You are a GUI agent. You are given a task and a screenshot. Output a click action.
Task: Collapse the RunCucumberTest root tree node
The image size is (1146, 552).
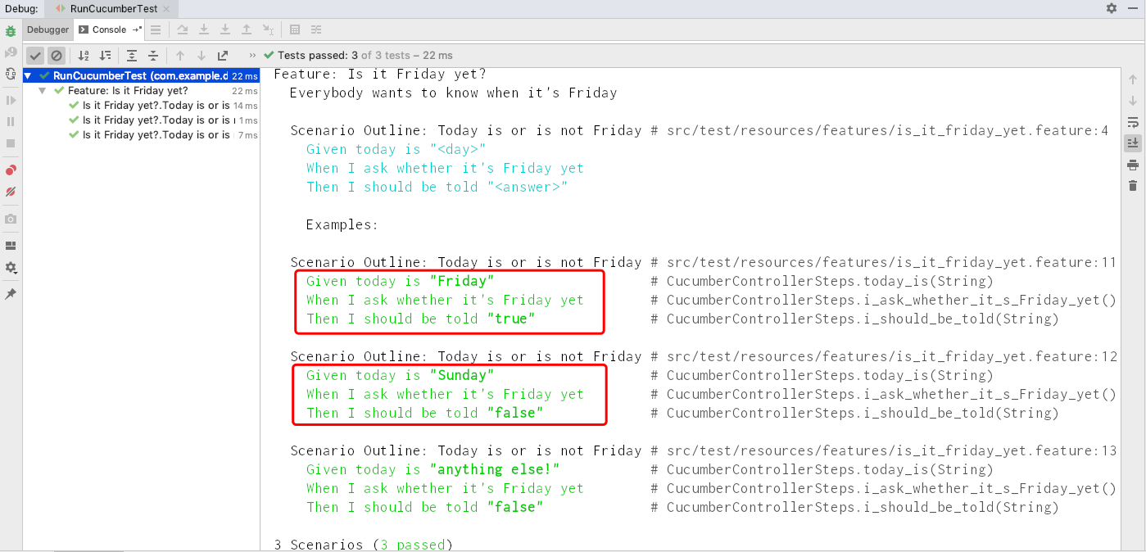(x=29, y=76)
